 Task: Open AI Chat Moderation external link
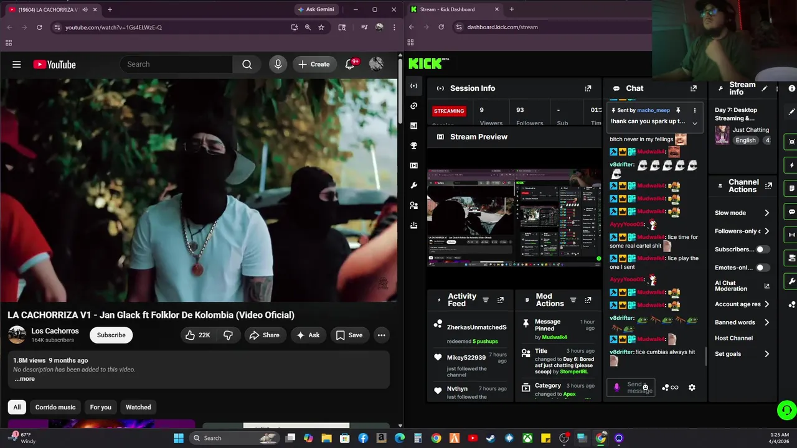[766, 286]
